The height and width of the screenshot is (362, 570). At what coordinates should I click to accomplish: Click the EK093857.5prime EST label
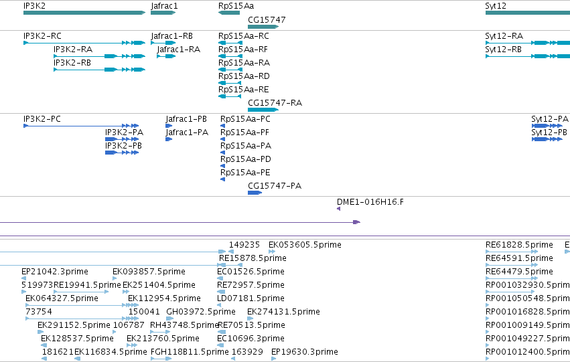point(149,272)
